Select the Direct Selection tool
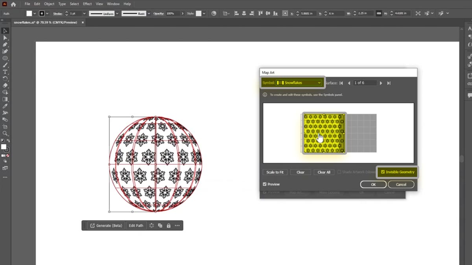The height and width of the screenshot is (265, 472). [5, 38]
